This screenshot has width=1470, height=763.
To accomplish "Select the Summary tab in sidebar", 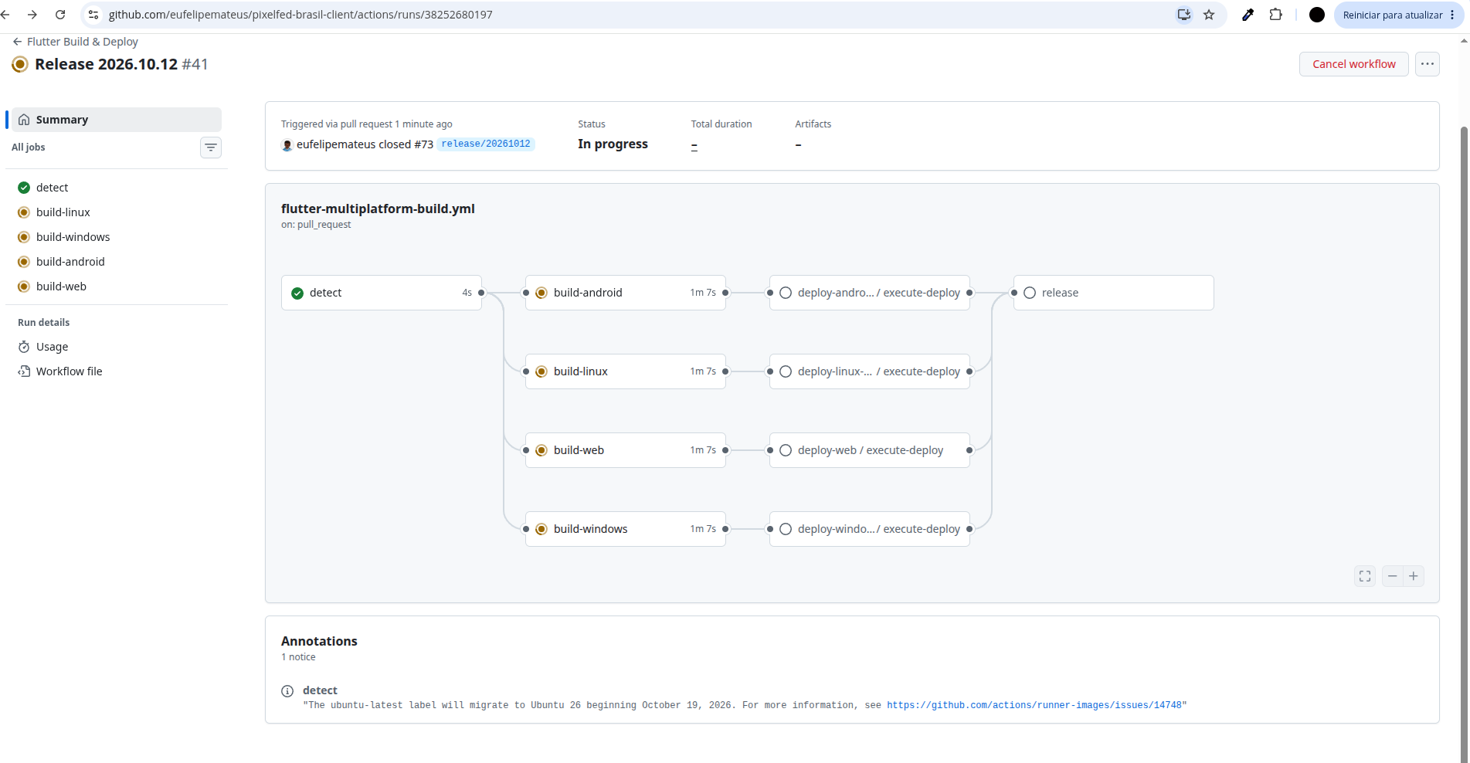I will 117,120.
